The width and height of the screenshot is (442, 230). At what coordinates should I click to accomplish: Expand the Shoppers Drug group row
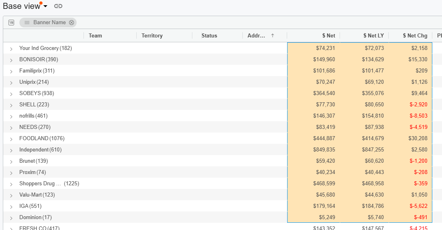[11, 184]
